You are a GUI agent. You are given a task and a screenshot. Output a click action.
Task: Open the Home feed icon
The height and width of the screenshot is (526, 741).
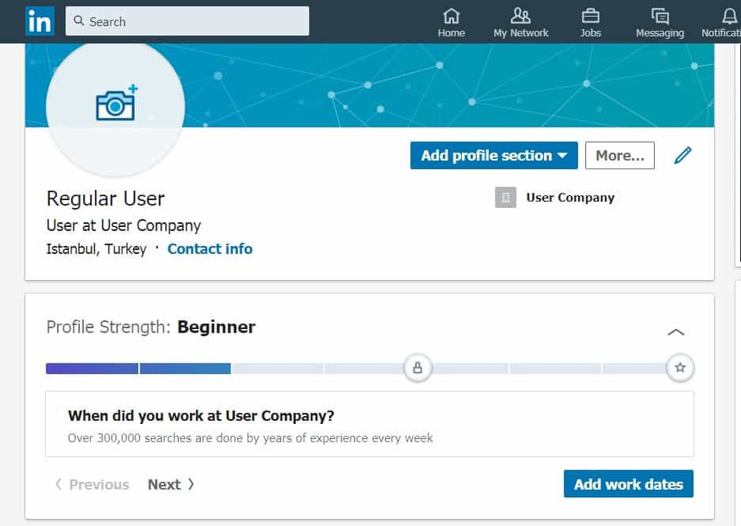click(x=451, y=16)
